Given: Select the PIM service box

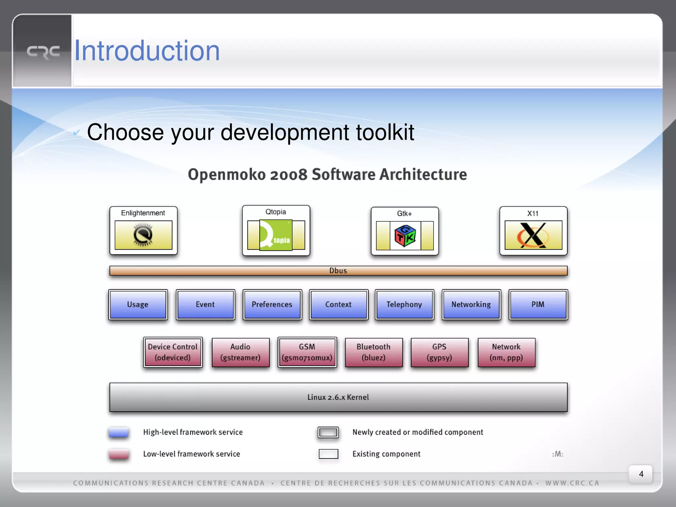Looking at the screenshot, I should [x=538, y=304].
